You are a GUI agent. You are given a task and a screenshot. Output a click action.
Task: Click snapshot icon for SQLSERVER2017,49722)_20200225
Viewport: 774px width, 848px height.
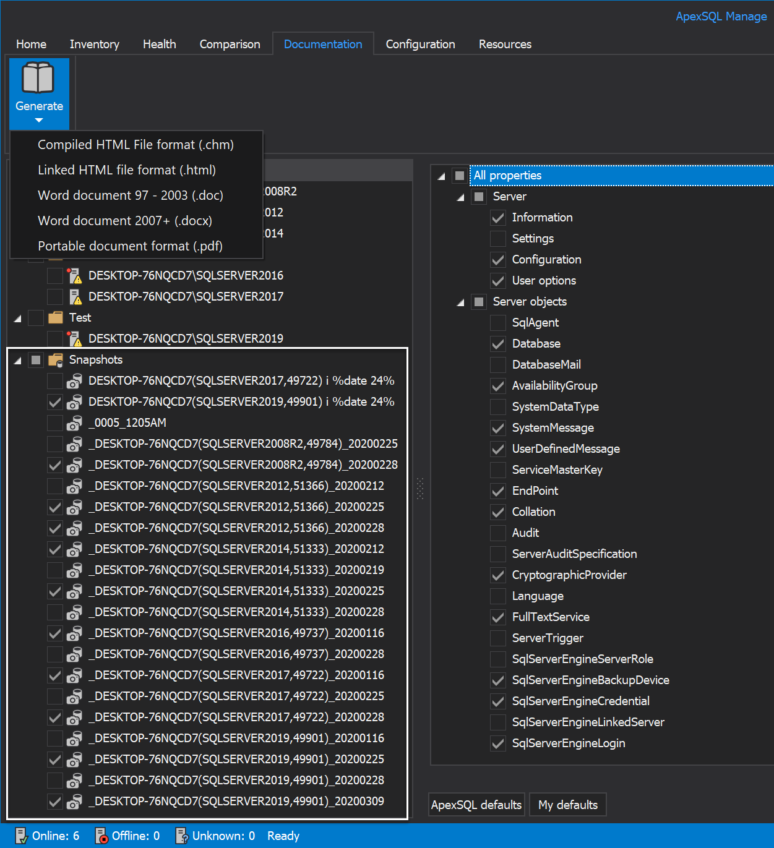74,696
